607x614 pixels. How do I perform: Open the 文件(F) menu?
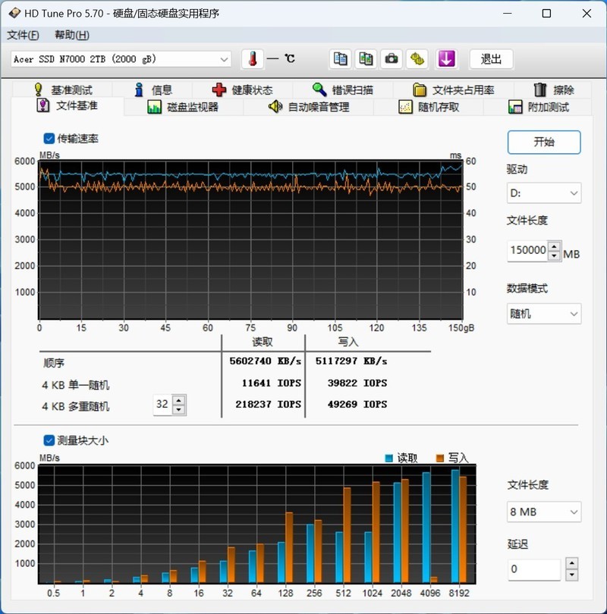click(23, 35)
